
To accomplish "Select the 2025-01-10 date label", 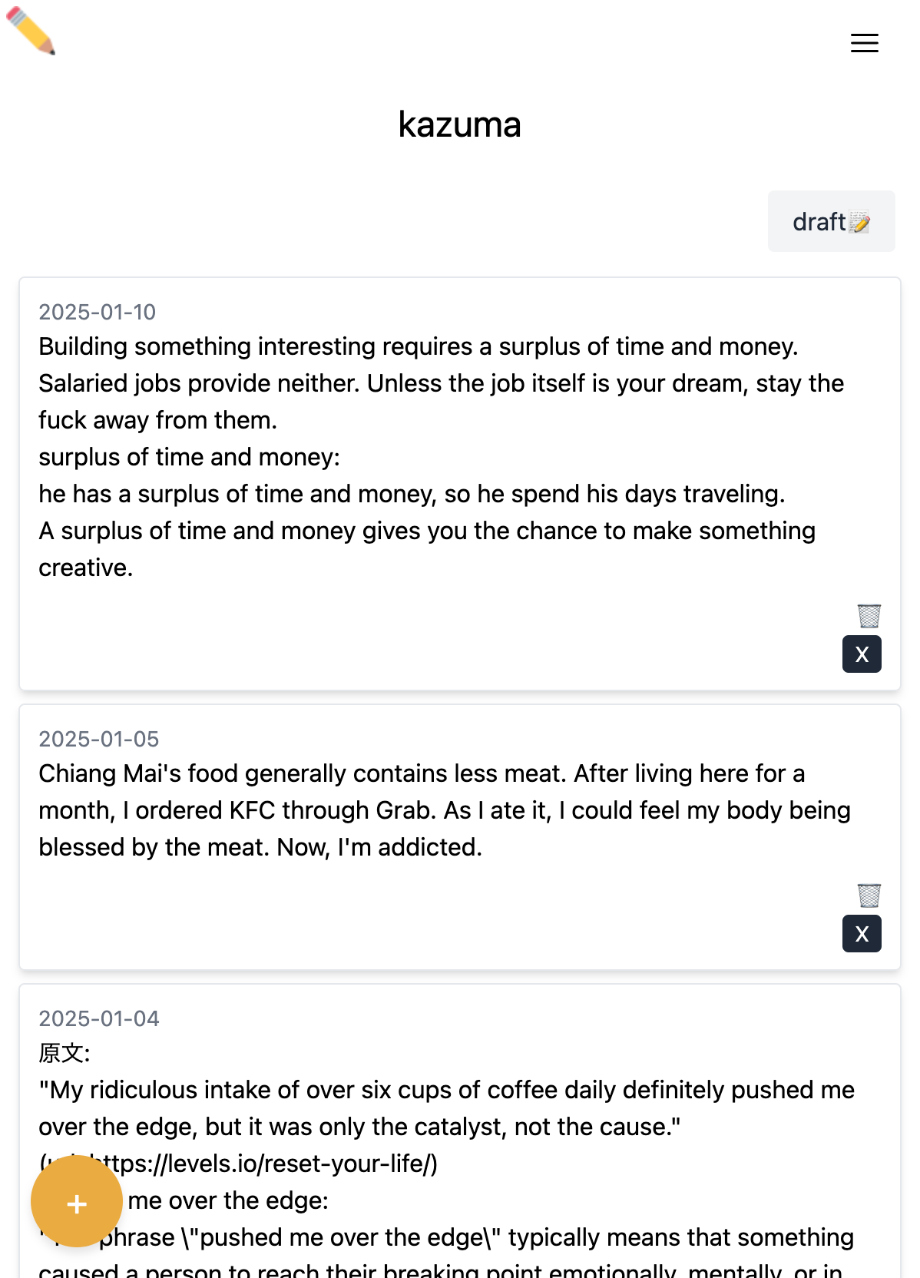I will click(98, 312).
